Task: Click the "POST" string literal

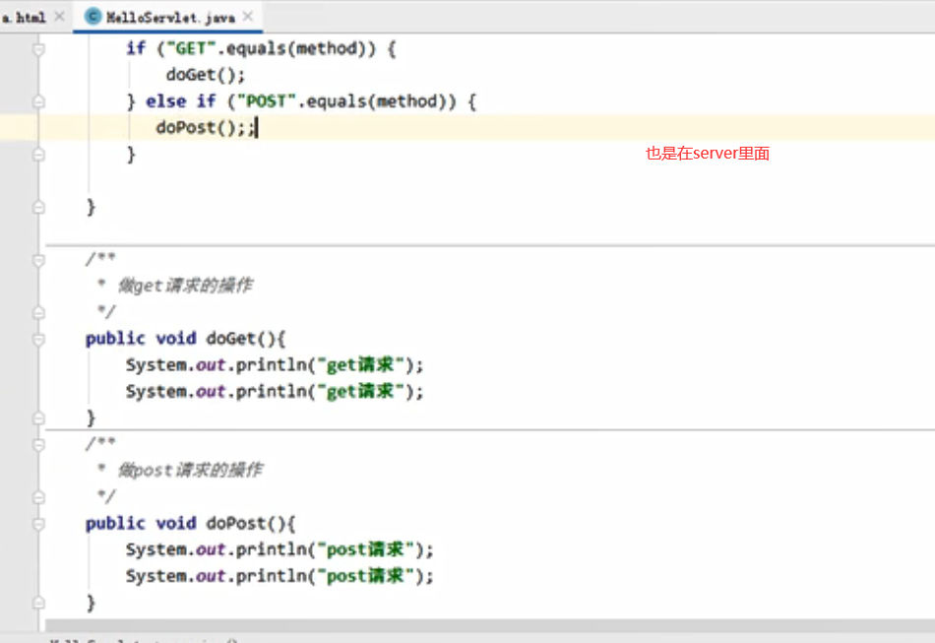Action: [x=267, y=101]
